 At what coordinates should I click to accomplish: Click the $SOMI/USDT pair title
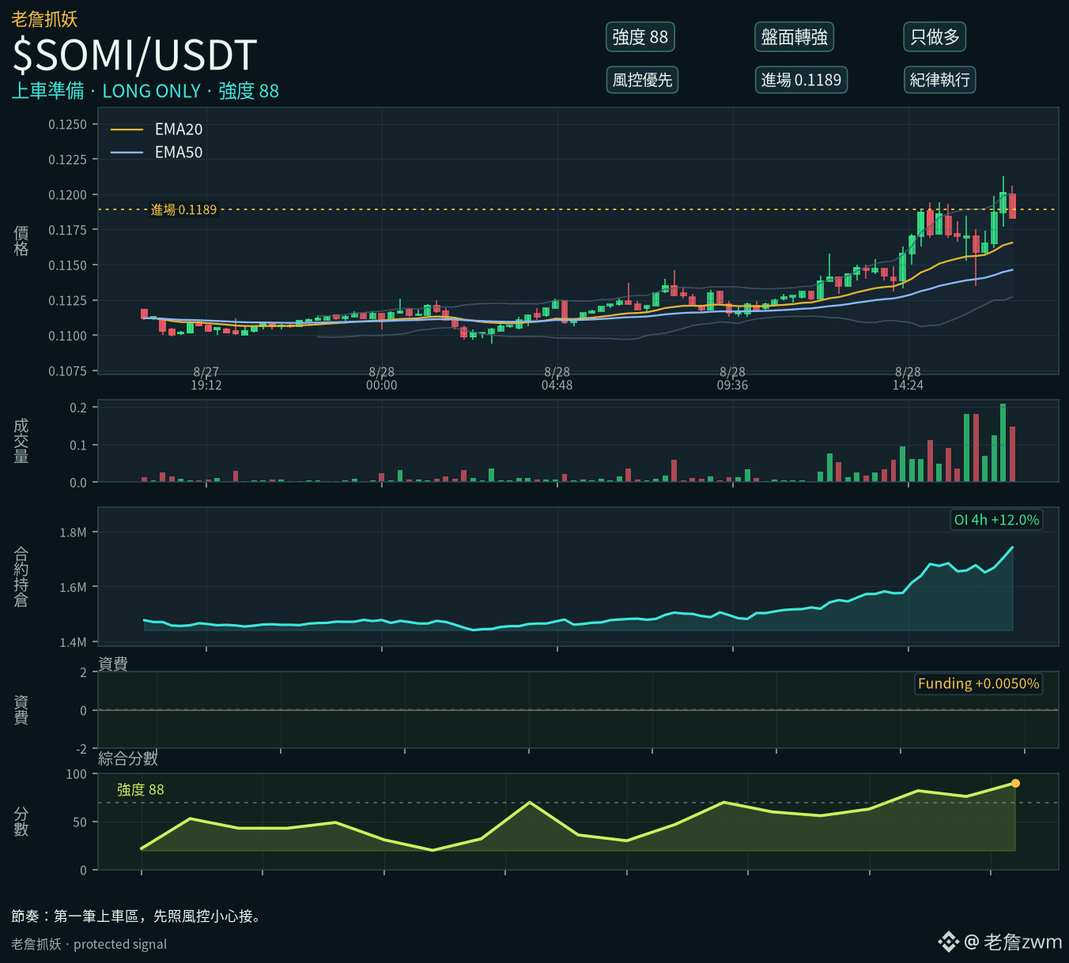134,55
